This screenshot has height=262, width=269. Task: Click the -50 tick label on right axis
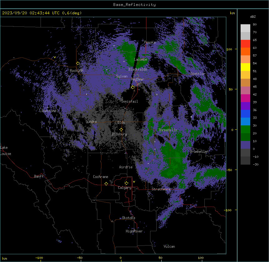click(x=229, y=170)
